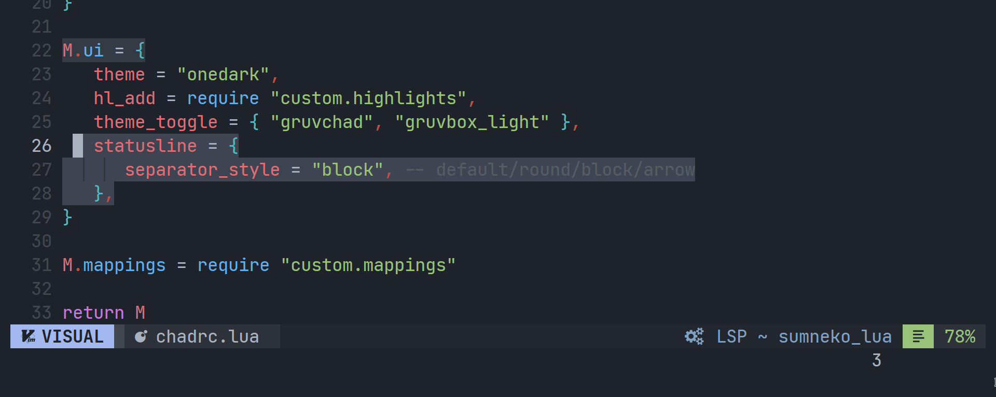Click the sumneko_lua LSP name

point(835,336)
